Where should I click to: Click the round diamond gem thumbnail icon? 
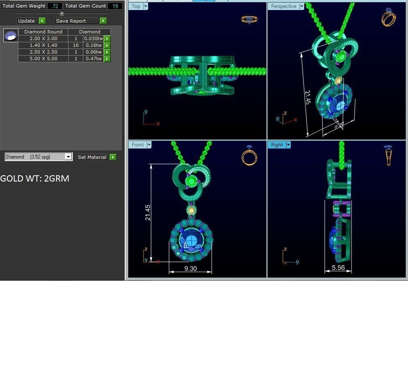[x=10, y=36]
